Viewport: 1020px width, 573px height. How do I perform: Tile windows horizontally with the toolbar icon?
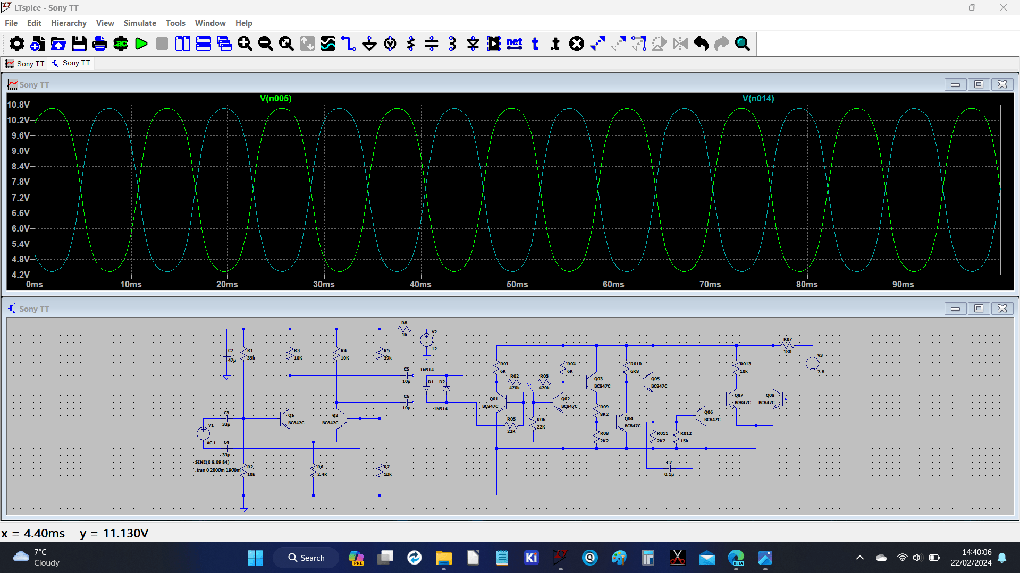[204, 44]
